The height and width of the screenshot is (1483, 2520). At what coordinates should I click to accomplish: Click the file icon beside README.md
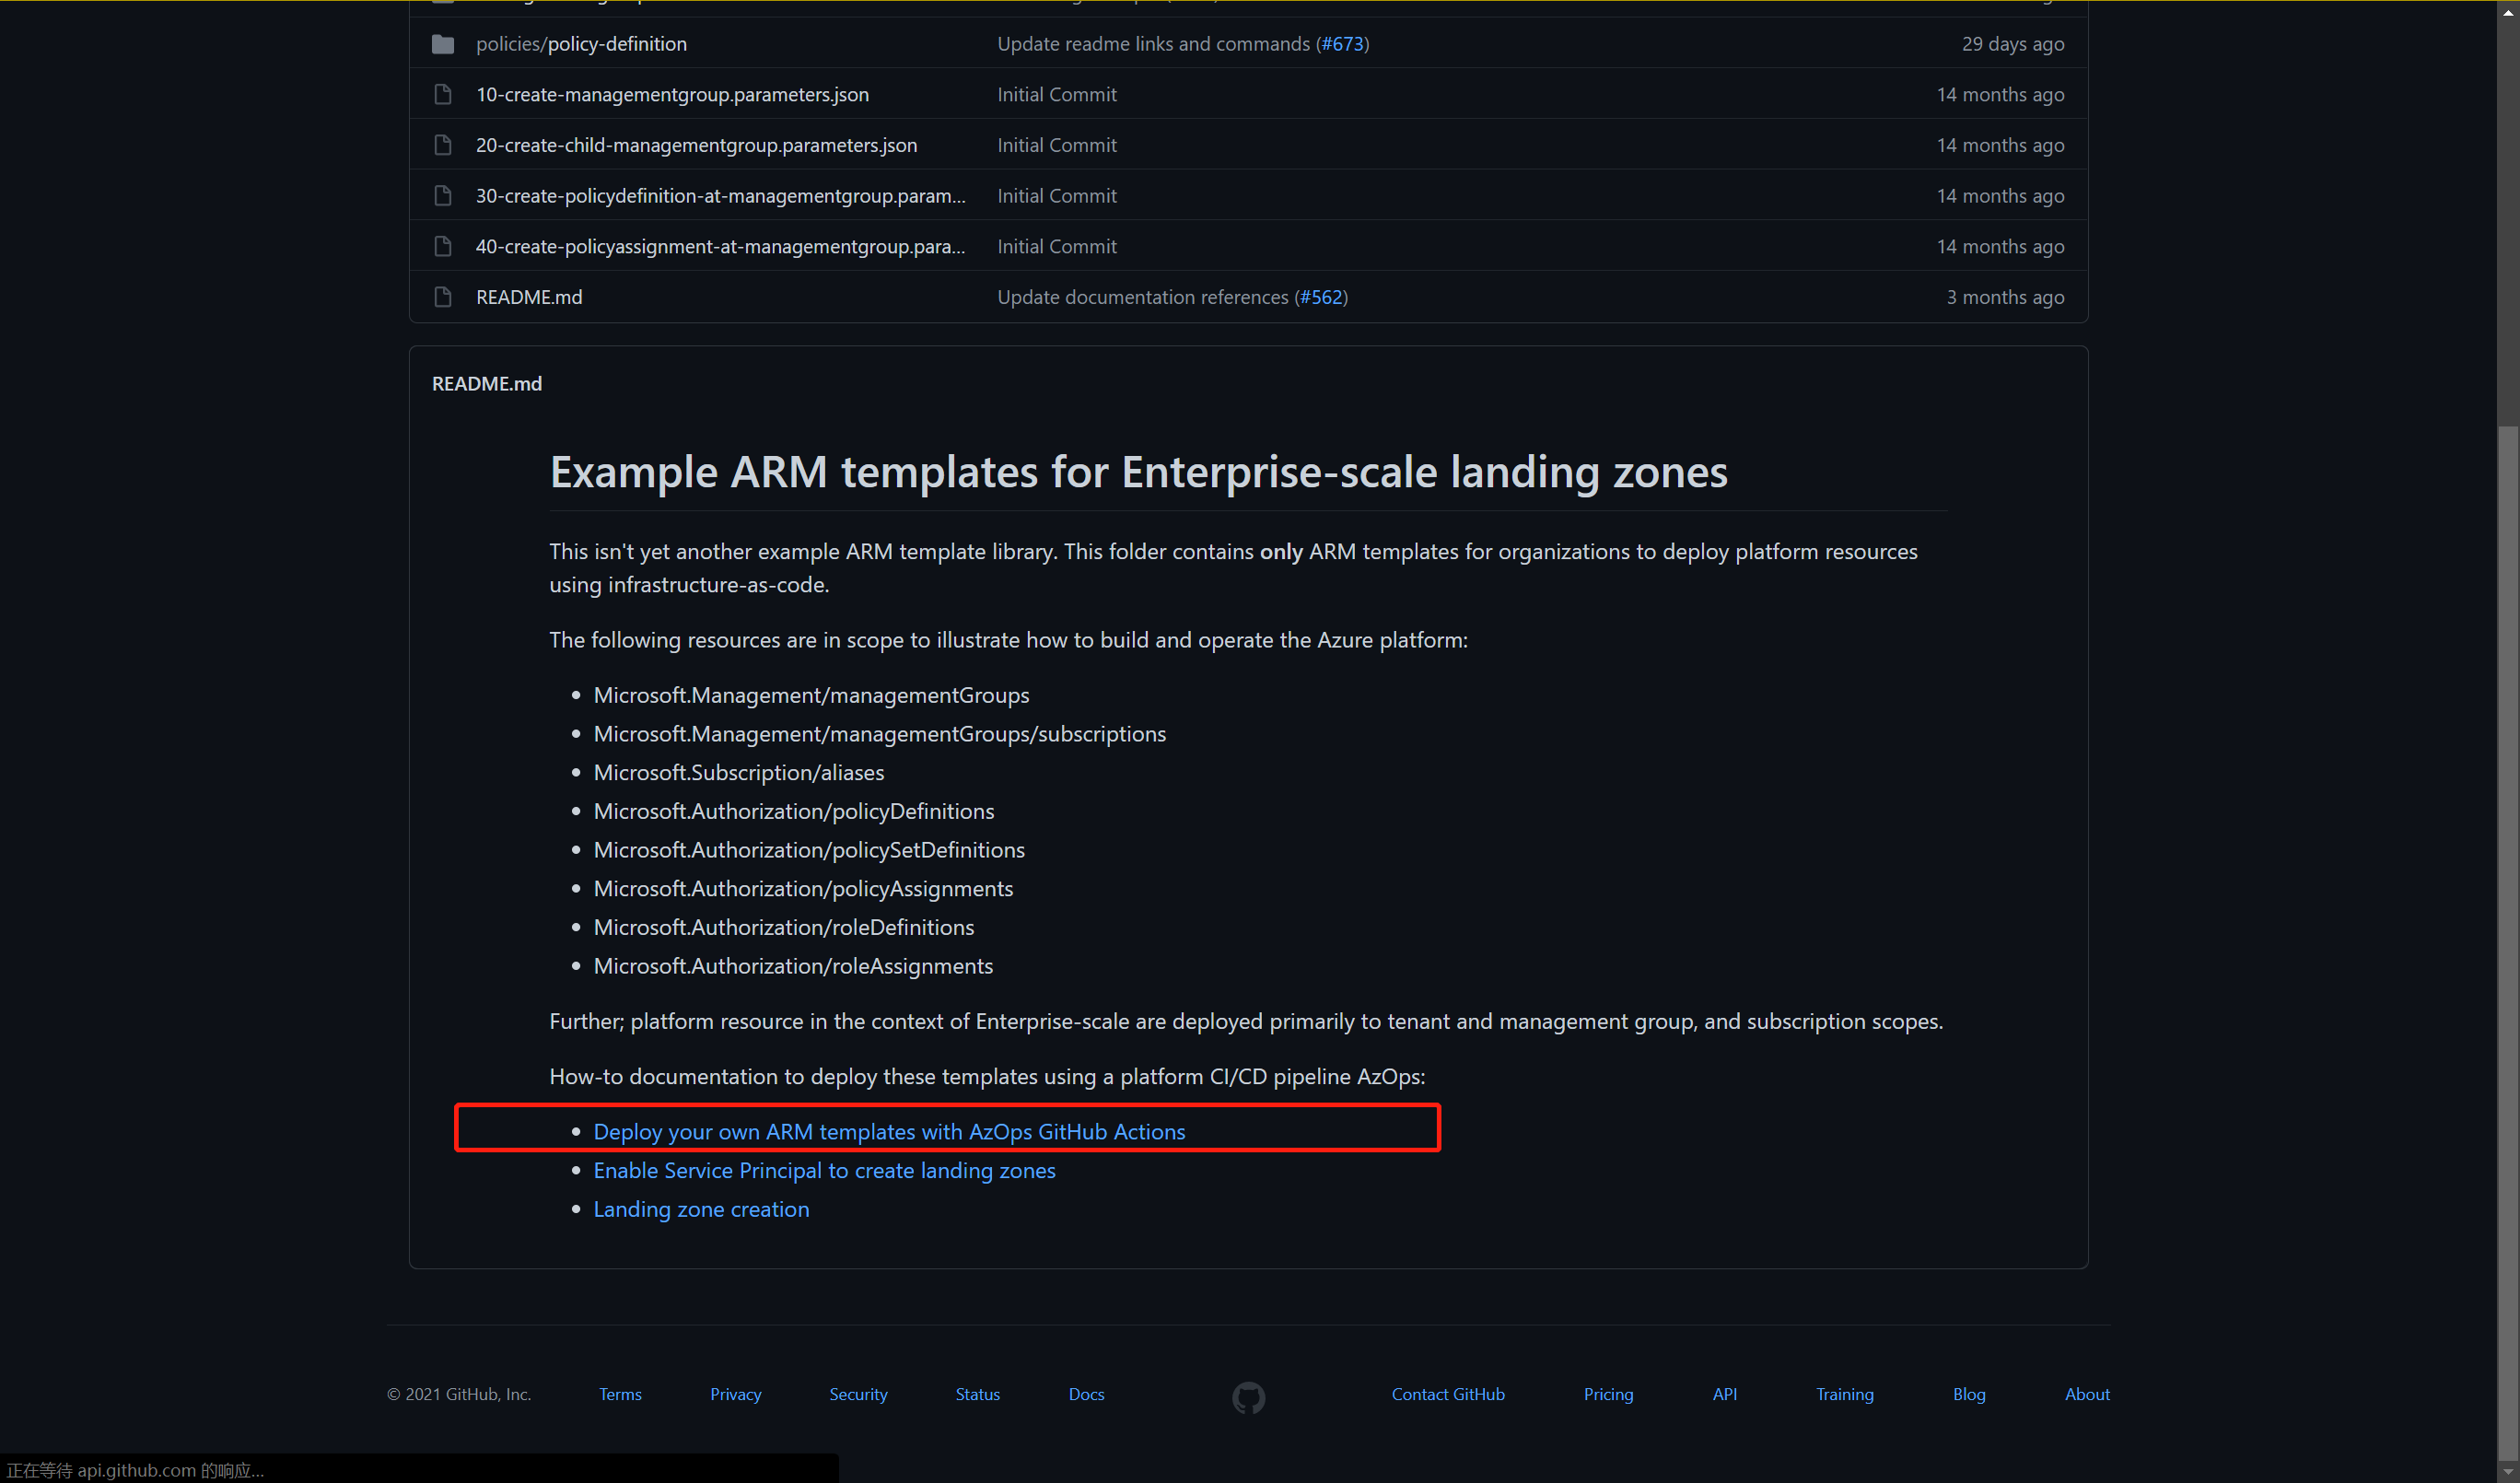pyautogui.click(x=443, y=296)
